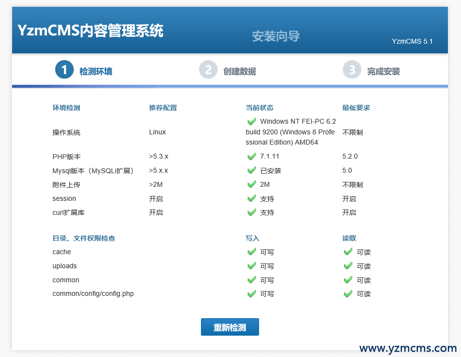The height and width of the screenshot is (357, 461).
Task: Click the PHP版本 row label
Action: pyautogui.click(x=66, y=156)
